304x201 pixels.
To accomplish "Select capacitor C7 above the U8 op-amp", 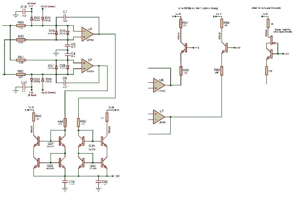I will 65,18.
